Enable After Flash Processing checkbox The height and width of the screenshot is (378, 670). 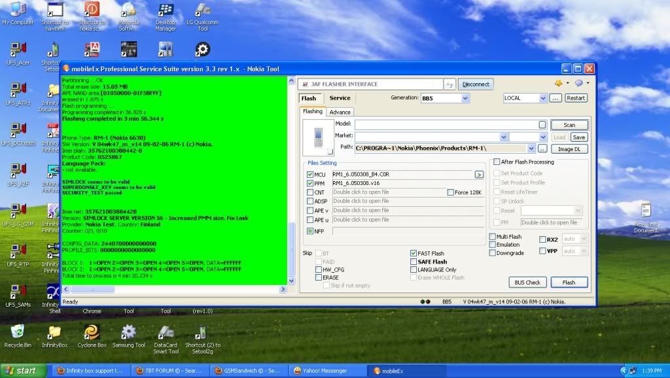497,162
